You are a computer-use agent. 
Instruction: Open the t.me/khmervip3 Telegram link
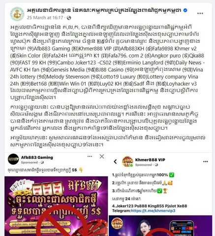tap(153, 210)
